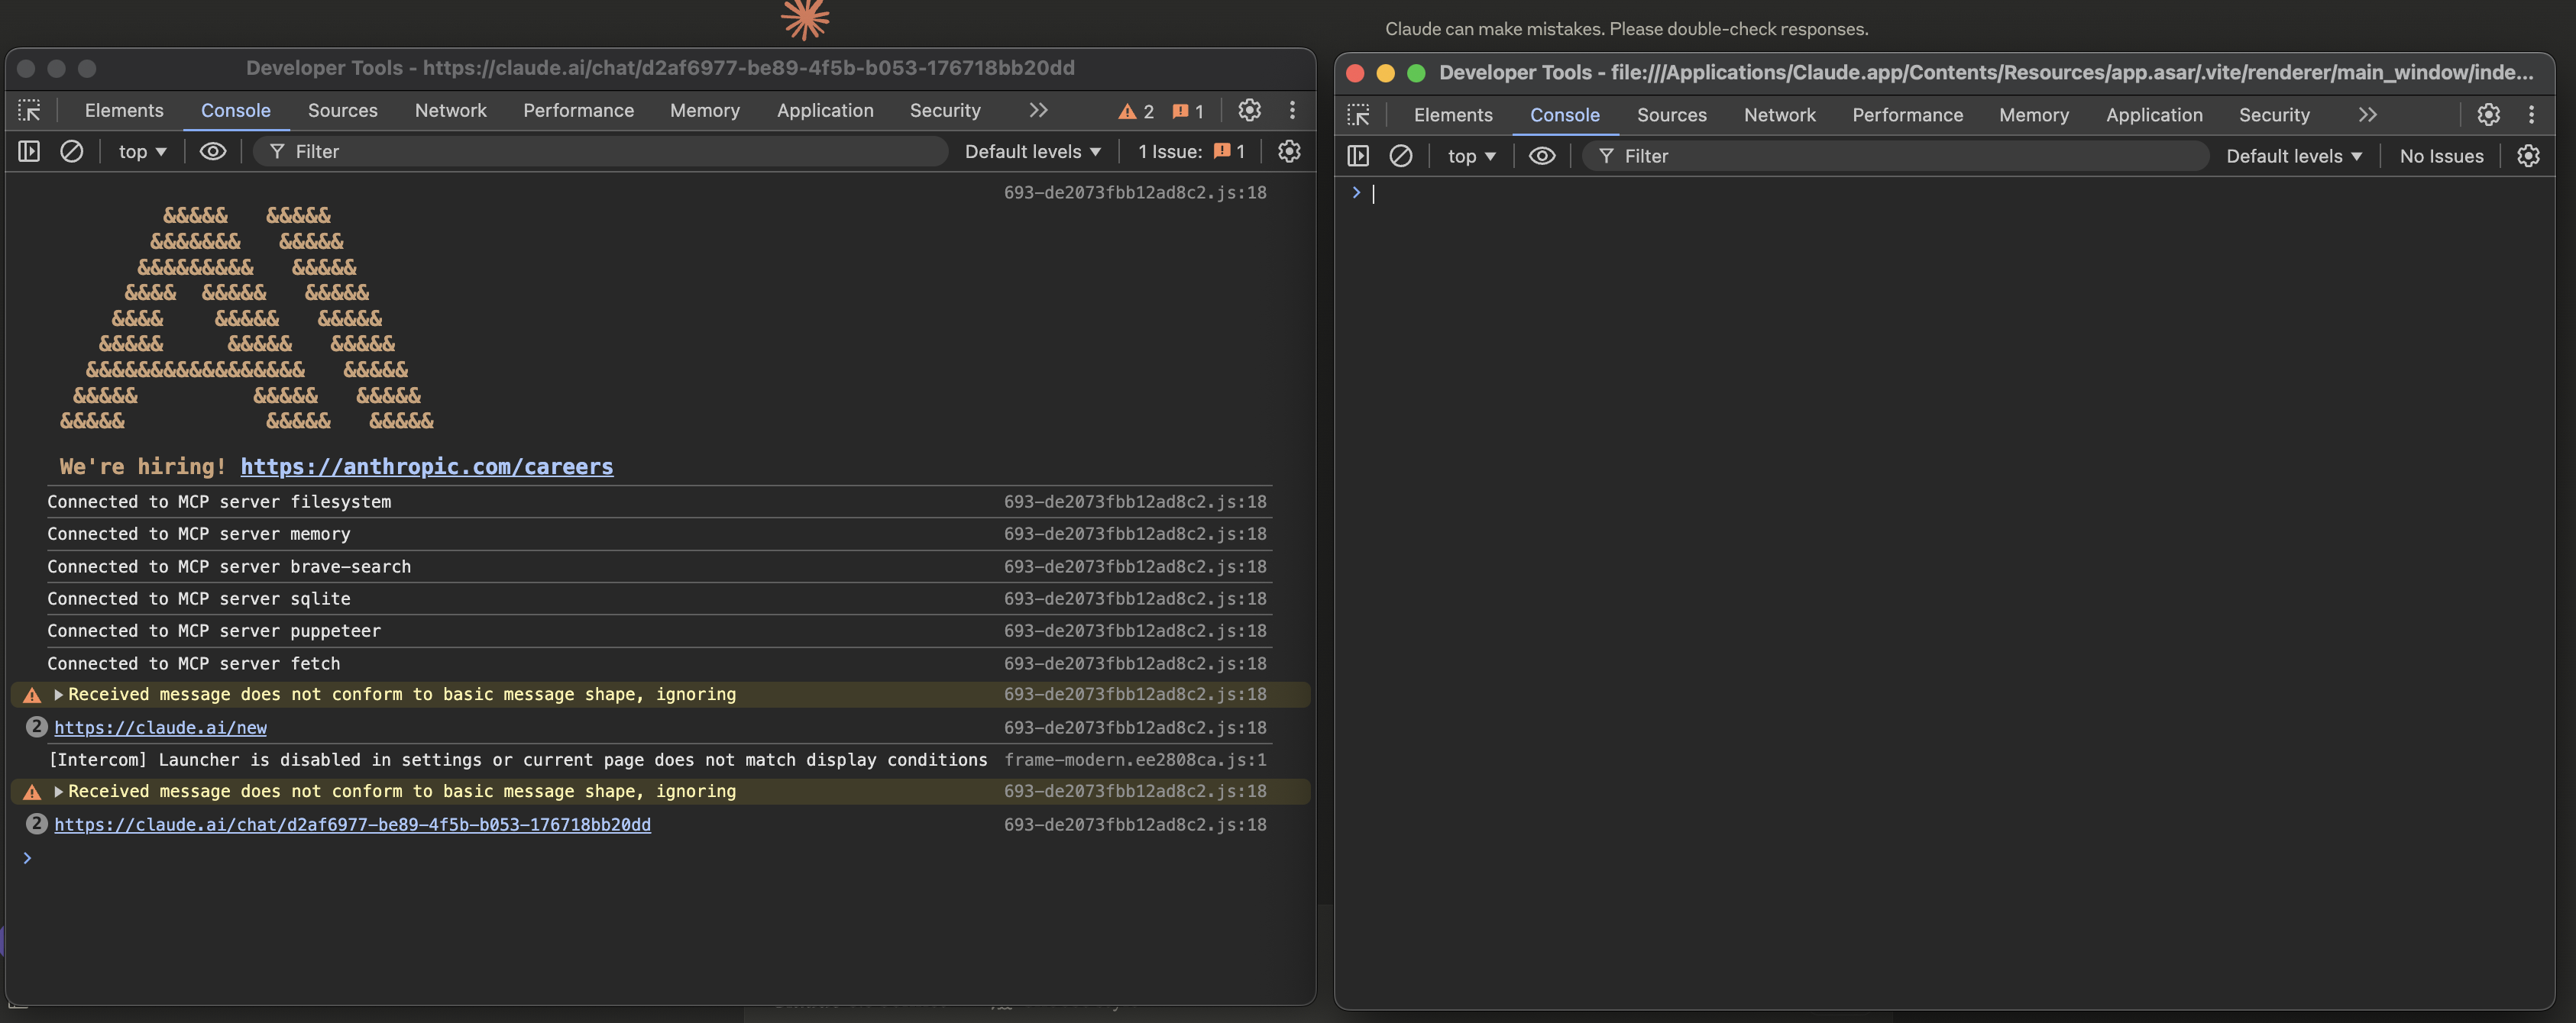Open the https://claude.ai/new link
Image resolution: width=2576 pixels, height=1023 pixels.
tap(160, 728)
